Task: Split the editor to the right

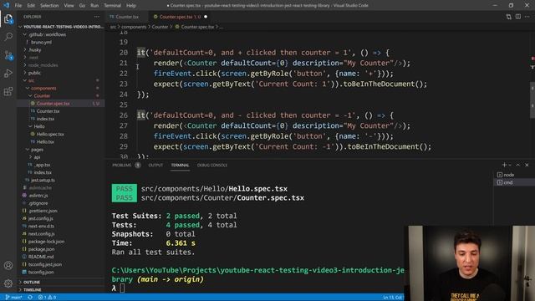Action: point(518,17)
